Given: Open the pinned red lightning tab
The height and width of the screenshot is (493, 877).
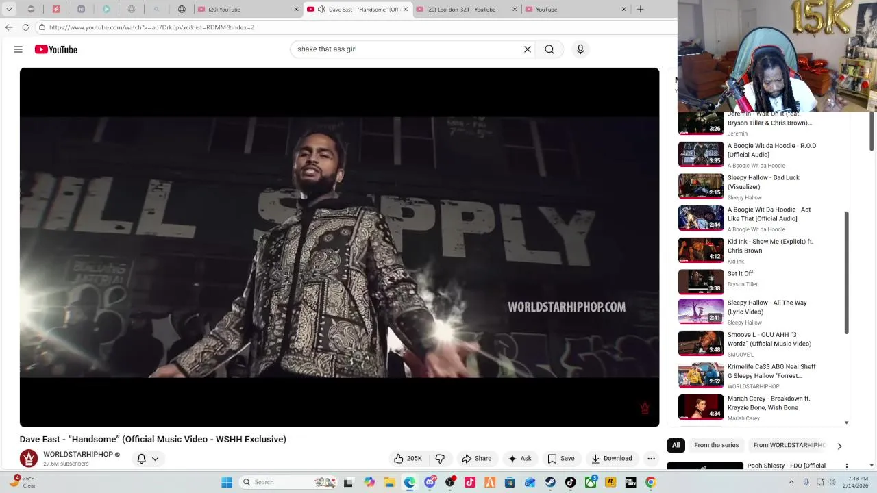Looking at the screenshot, I should (56, 10).
